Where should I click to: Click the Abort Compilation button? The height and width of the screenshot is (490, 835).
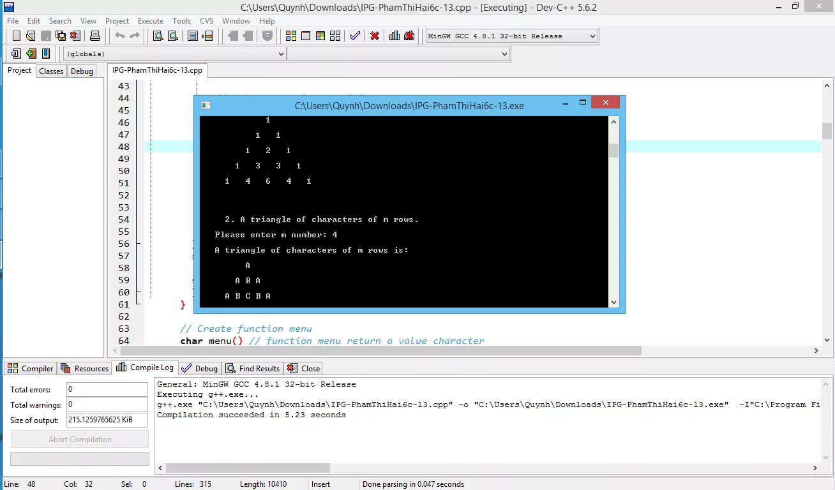[x=80, y=439]
